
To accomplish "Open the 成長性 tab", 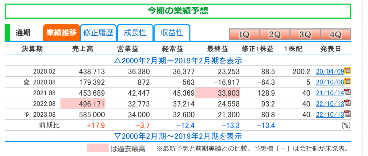I will click(x=135, y=33).
